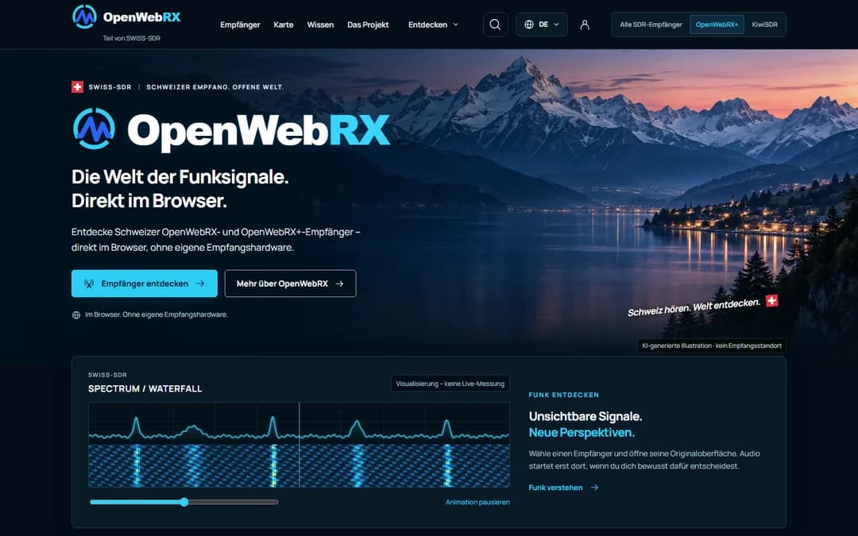Click Animation pausieren link

pos(477,502)
